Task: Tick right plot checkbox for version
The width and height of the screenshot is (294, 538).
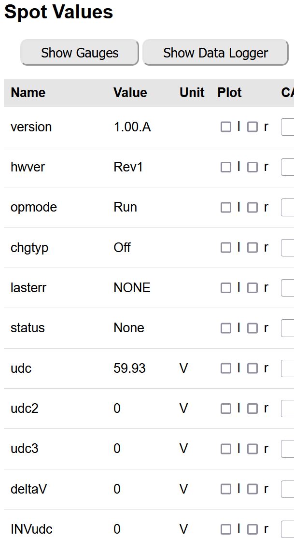Action: 252,127
